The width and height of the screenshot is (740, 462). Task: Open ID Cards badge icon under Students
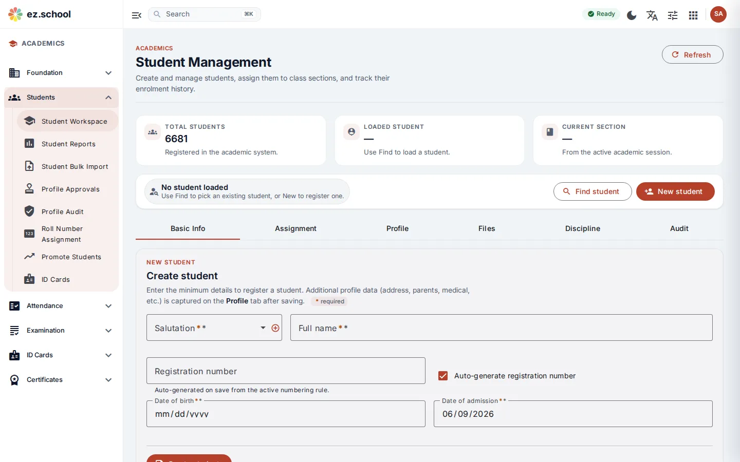pyautogui.click(x=29, y=279)
